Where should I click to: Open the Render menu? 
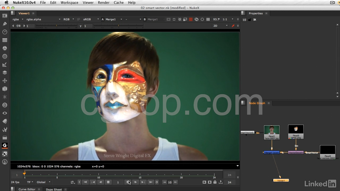tap(104, 3)
